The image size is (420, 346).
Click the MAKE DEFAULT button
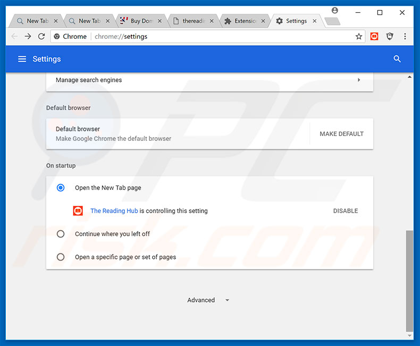click(341, 134)
